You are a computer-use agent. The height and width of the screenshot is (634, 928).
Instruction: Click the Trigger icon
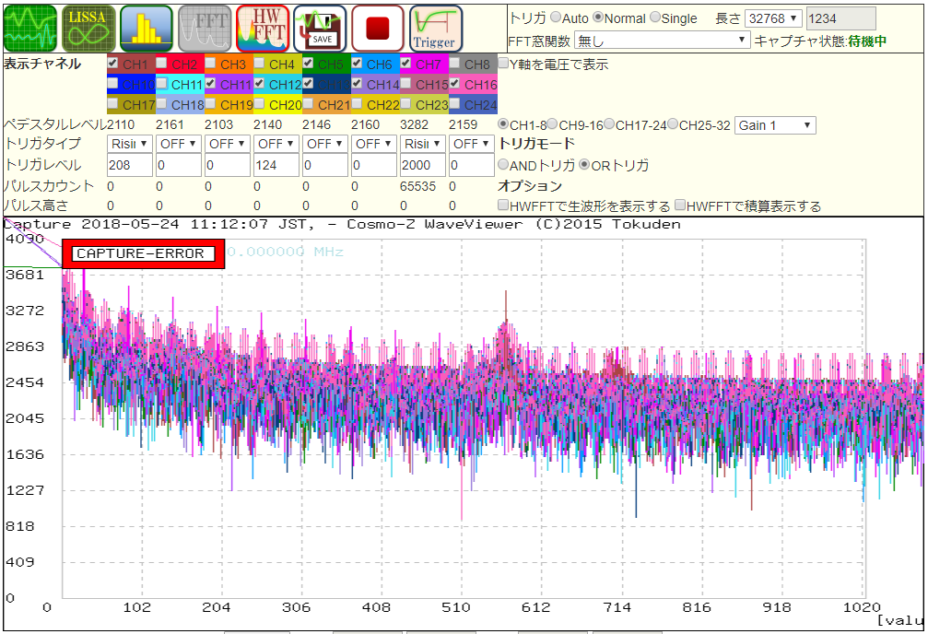tap(435, 28)
